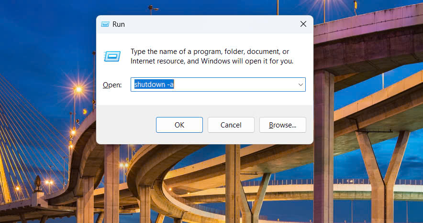Close the Run dialog with the X
The width and height of the screenshot is (423, 223).
303,24
